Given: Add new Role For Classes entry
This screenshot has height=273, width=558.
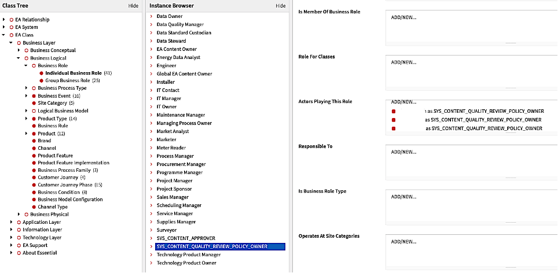Looking at the screenshot, I should coord(403,62).
